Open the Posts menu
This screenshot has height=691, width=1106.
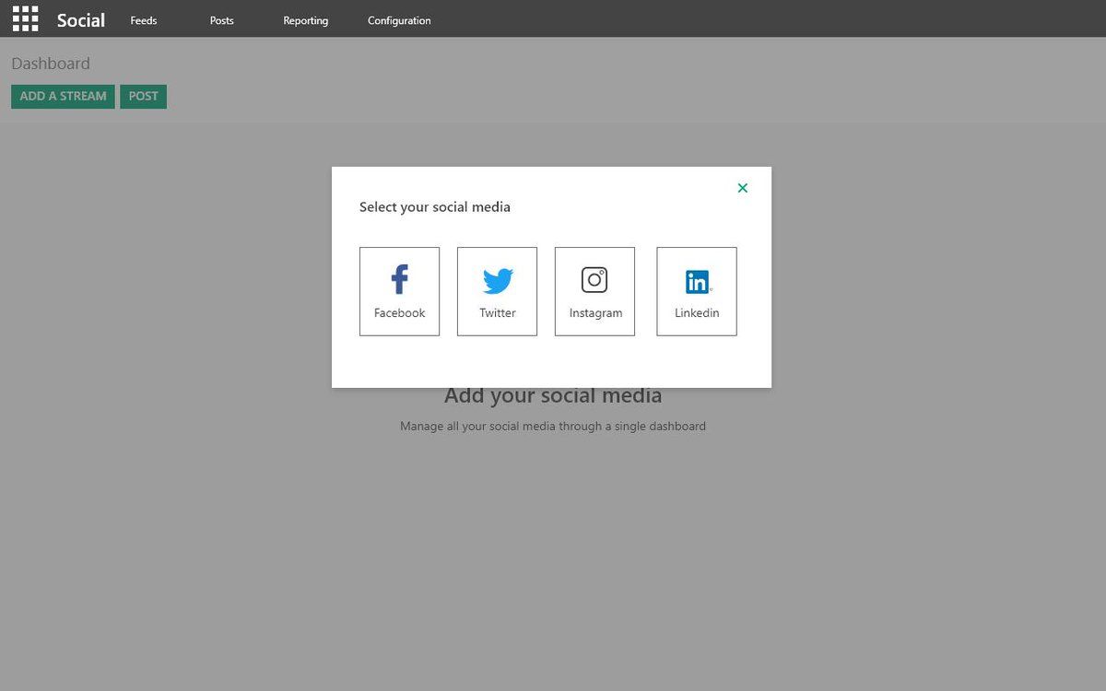pyautogui.click(x=222, y=20)
